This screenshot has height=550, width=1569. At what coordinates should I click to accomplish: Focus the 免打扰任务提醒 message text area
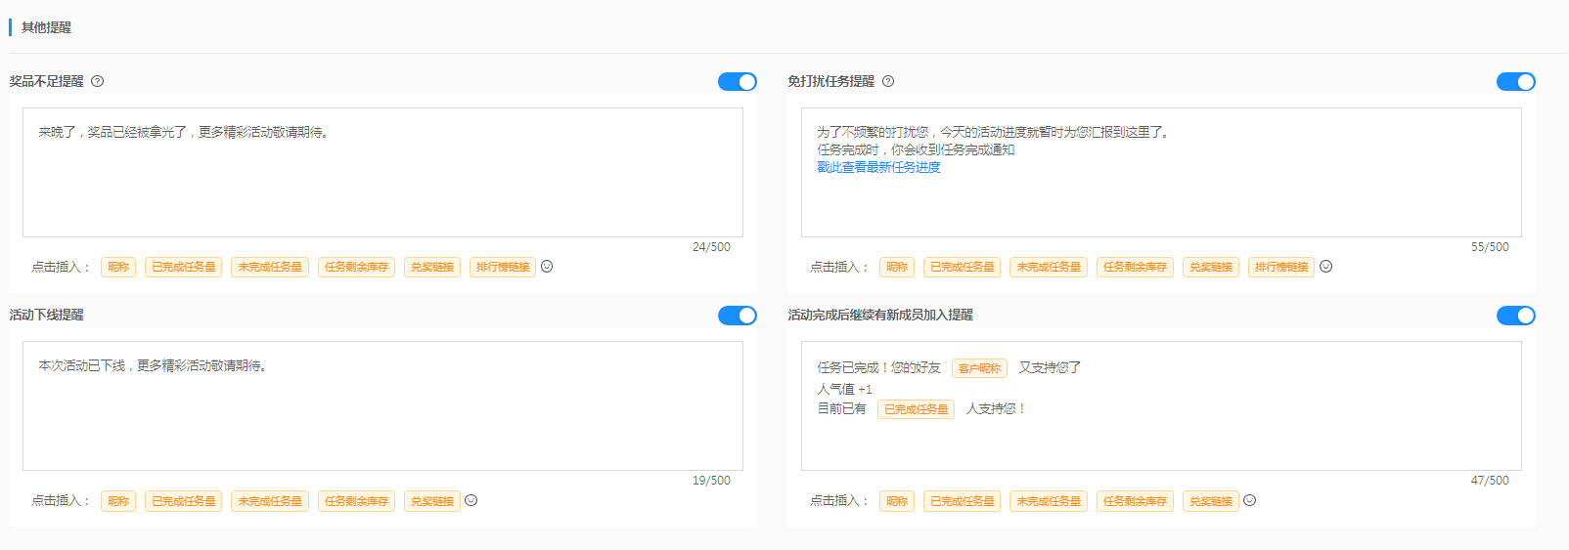click(1161, 172)
